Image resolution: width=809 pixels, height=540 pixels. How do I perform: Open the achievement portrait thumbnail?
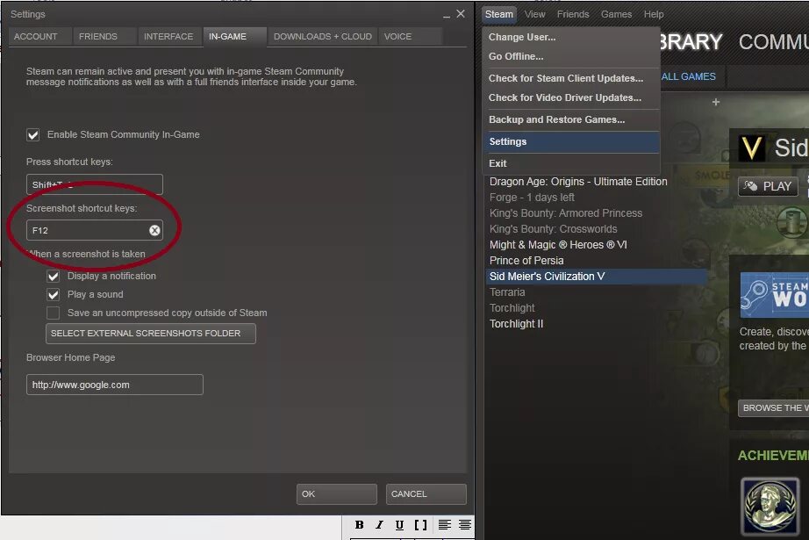pyautogui.click(x=770, y=506)
